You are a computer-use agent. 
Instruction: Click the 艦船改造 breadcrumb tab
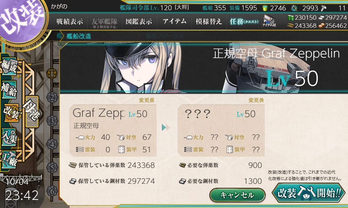click(79, 36)
